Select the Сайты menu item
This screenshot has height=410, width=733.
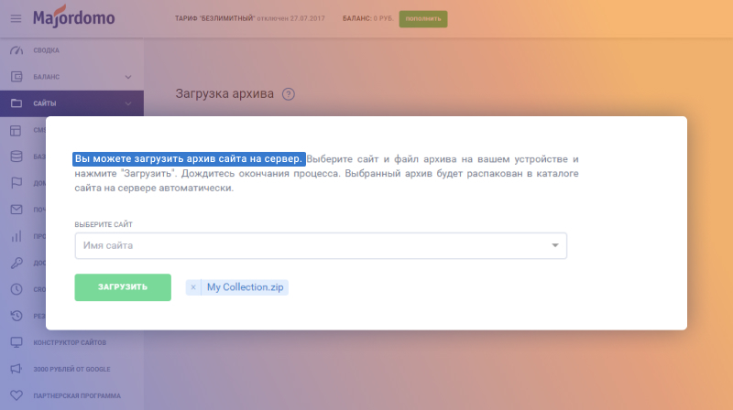[x=45, y=103]
